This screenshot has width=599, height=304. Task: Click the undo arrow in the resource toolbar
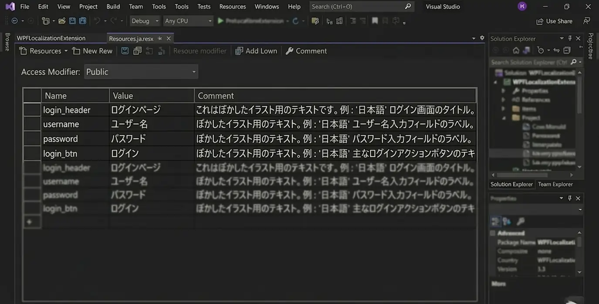click(149, 51)
